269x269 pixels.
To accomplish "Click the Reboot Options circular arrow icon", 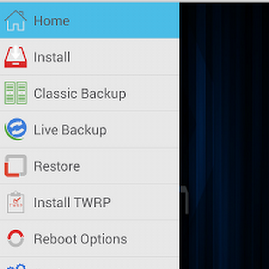I will 16,238.
